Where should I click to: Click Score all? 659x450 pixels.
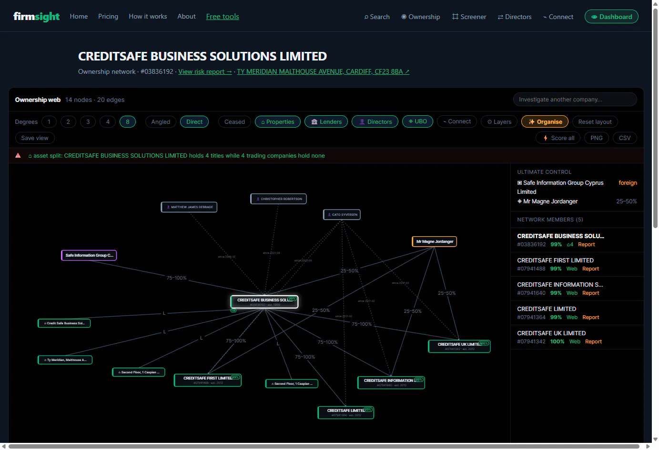coord(558,138)
